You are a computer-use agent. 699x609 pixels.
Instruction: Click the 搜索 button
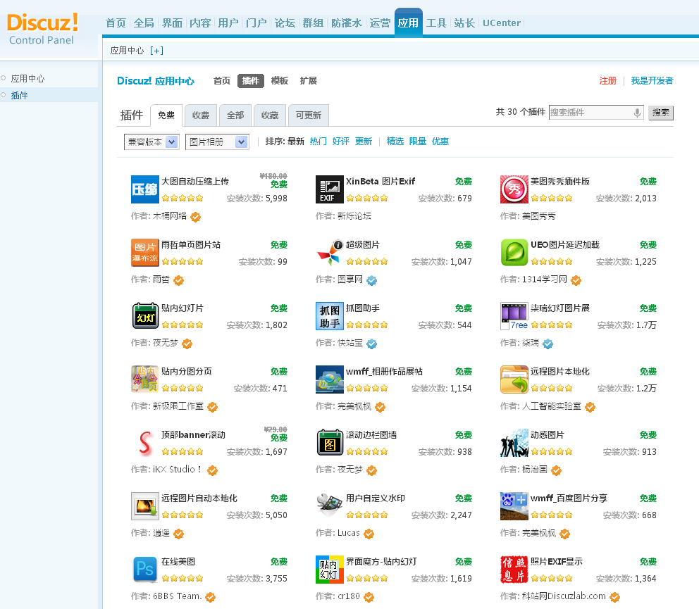pos(661,113)
